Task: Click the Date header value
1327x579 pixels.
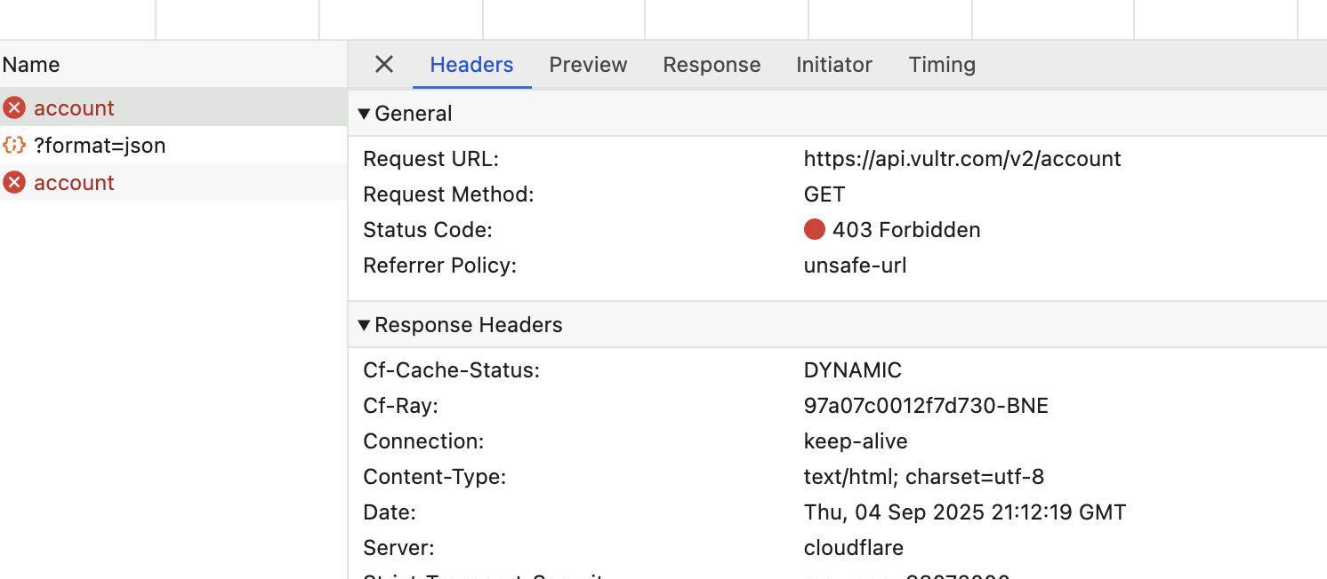Action: click(x=964, y=512)
